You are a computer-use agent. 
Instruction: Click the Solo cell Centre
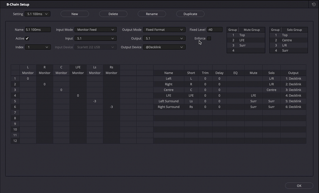[x=272, y=90]
